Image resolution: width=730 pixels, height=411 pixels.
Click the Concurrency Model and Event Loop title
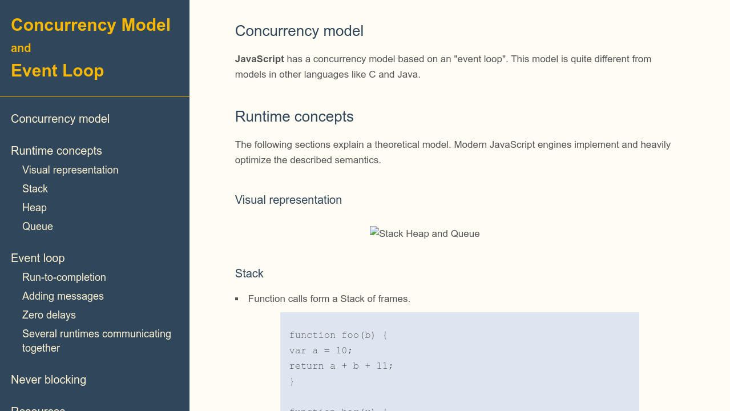pyautogui.click(x=91, y=48)
